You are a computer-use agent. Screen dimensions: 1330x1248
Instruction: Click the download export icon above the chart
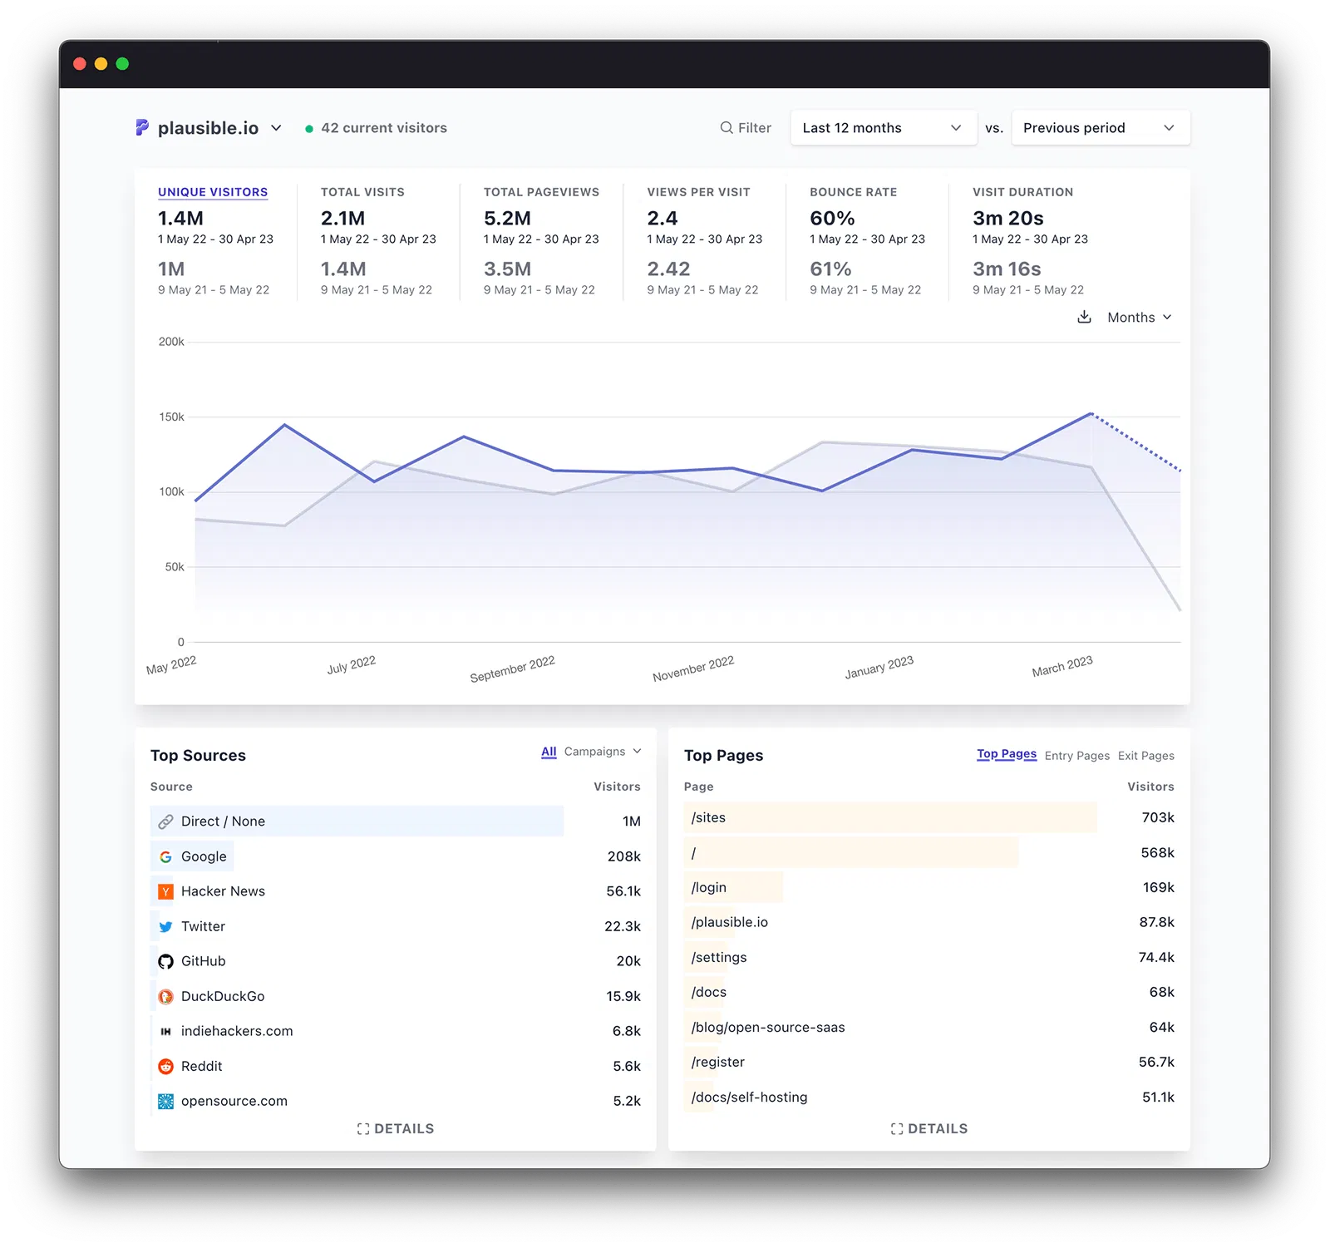pyautogui.click(x=1084, y=317)
